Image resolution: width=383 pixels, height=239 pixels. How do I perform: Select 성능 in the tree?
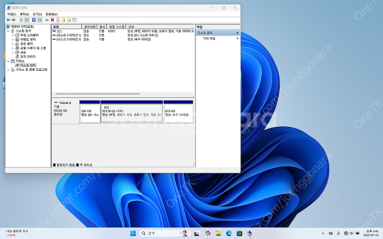[x=23, y=53]
